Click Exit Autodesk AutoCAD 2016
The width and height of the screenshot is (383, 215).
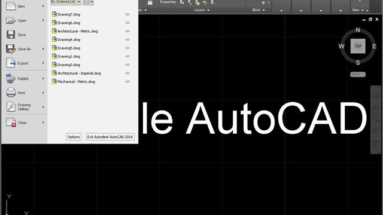pos(110,137)
